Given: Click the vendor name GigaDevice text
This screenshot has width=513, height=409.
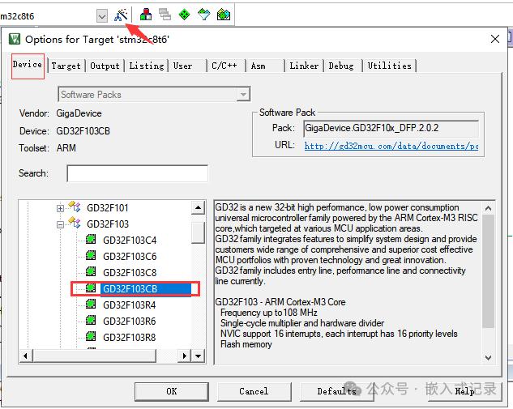Looking at the screenshot, I should click(79, 113).
